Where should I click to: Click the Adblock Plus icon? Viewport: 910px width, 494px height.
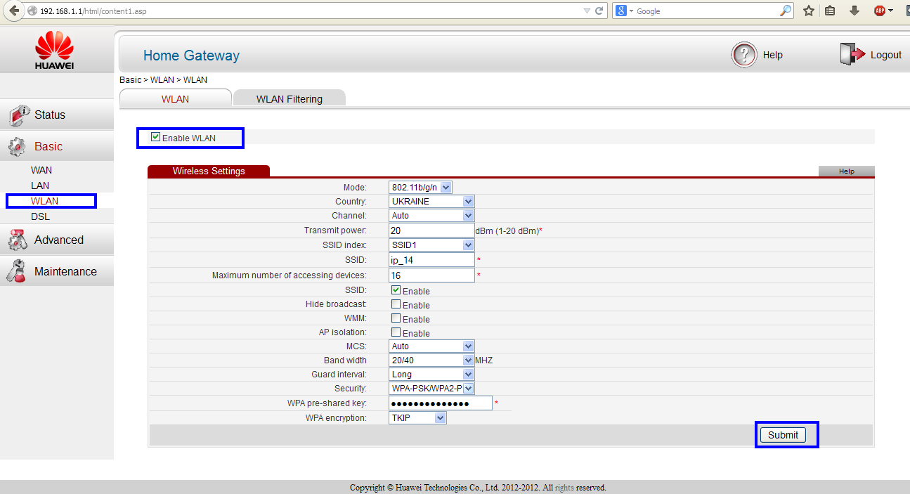879,11
